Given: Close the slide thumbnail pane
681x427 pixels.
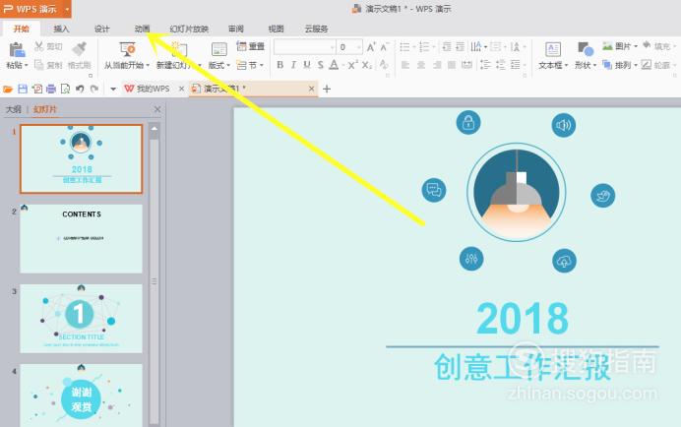Looking at the screenshot, I should (x=157, y=109).
